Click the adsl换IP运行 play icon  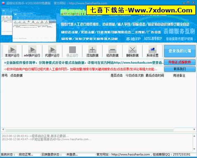tap(32, 49)
